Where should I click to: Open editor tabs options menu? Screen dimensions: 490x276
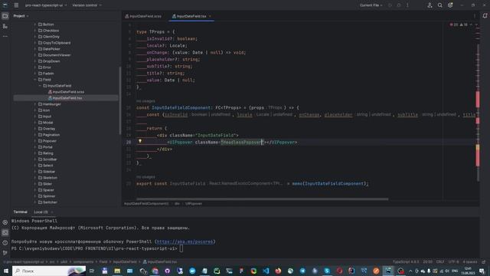point(475,16)
